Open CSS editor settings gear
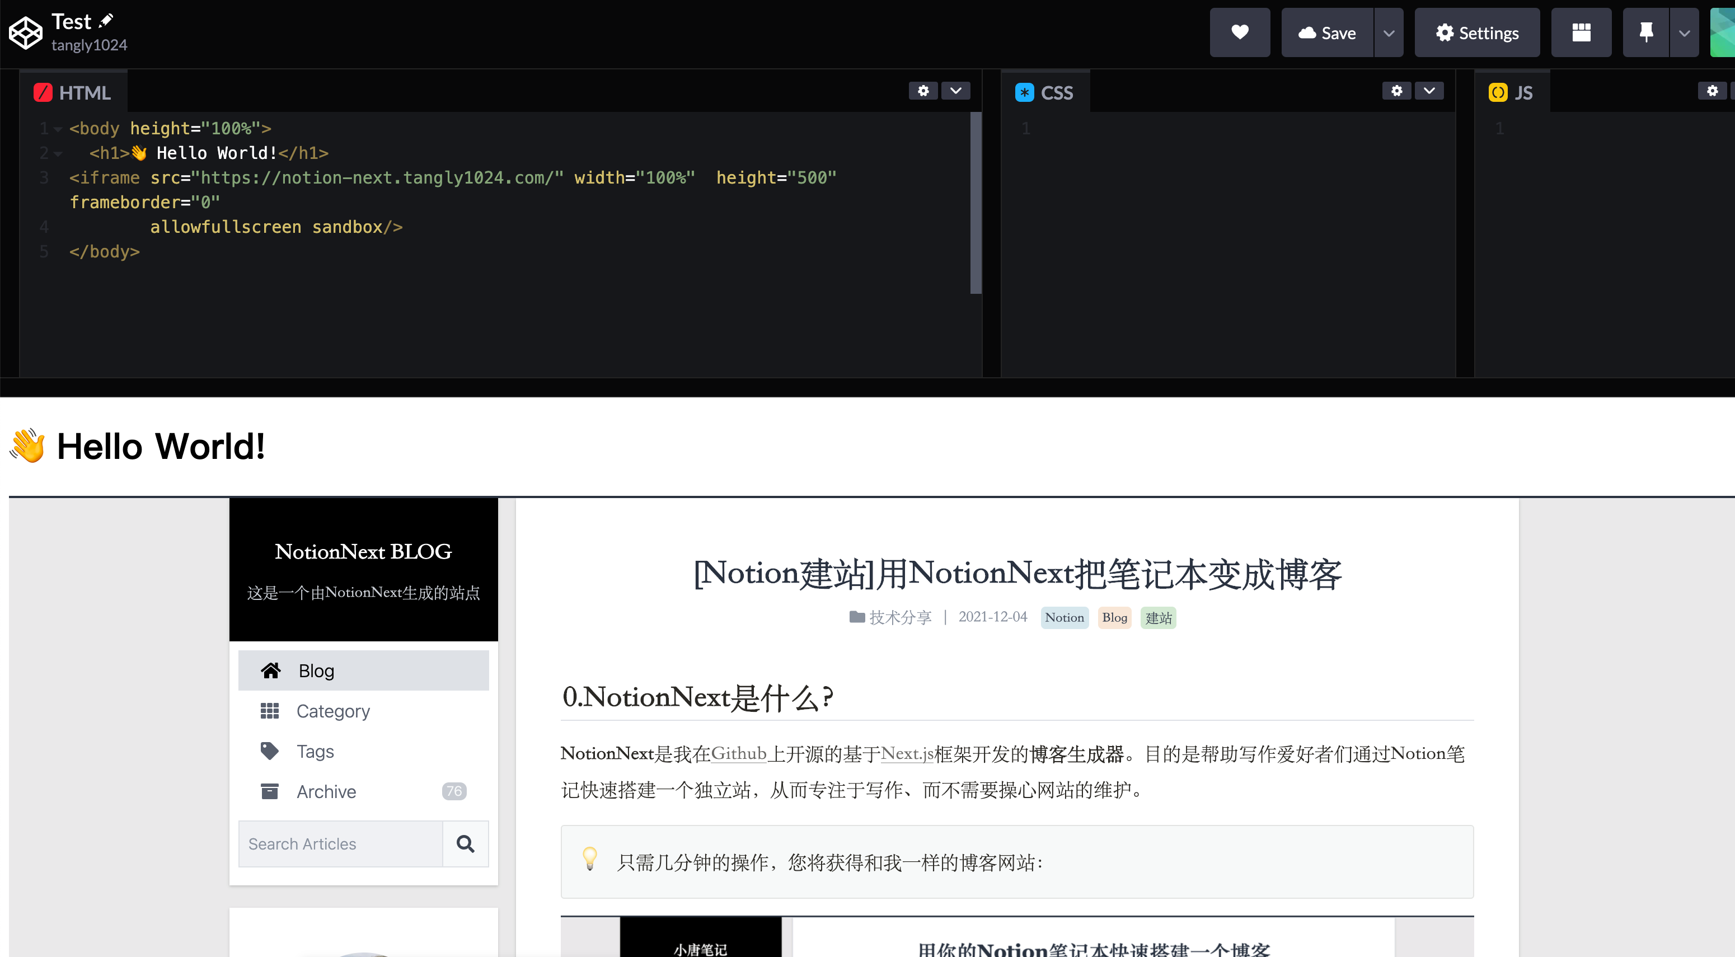1735x957 pixels. (1397, 90)
